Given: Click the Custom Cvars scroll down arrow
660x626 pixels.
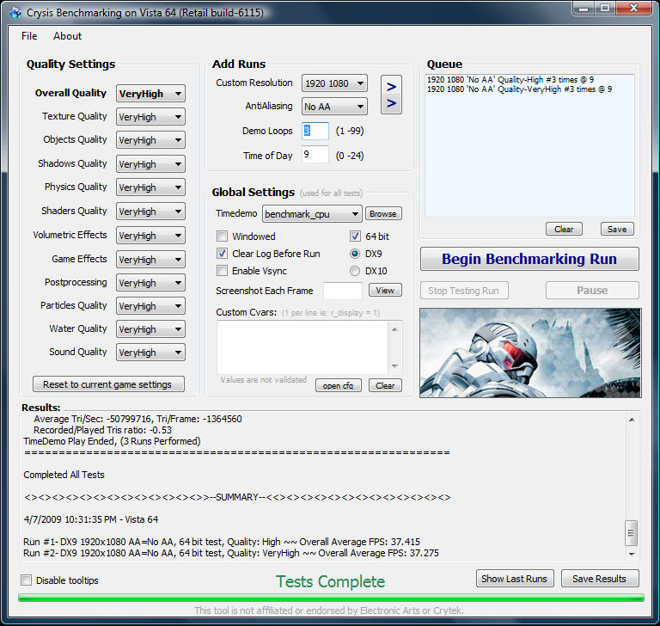Looking at the screenshot, I should click(x=394, y=365).
